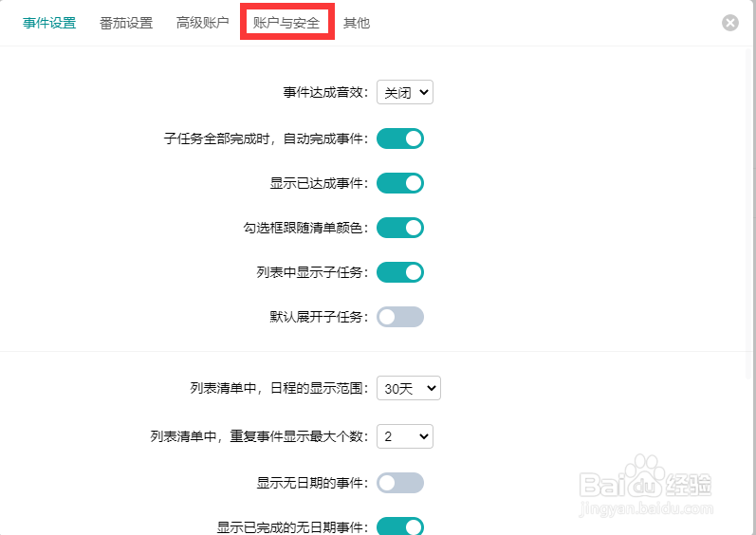The width and height of the screenshot is (756, 535).
Task: Expand the 日程的显示范围 30天 dropdown
Action: point(409,388)
